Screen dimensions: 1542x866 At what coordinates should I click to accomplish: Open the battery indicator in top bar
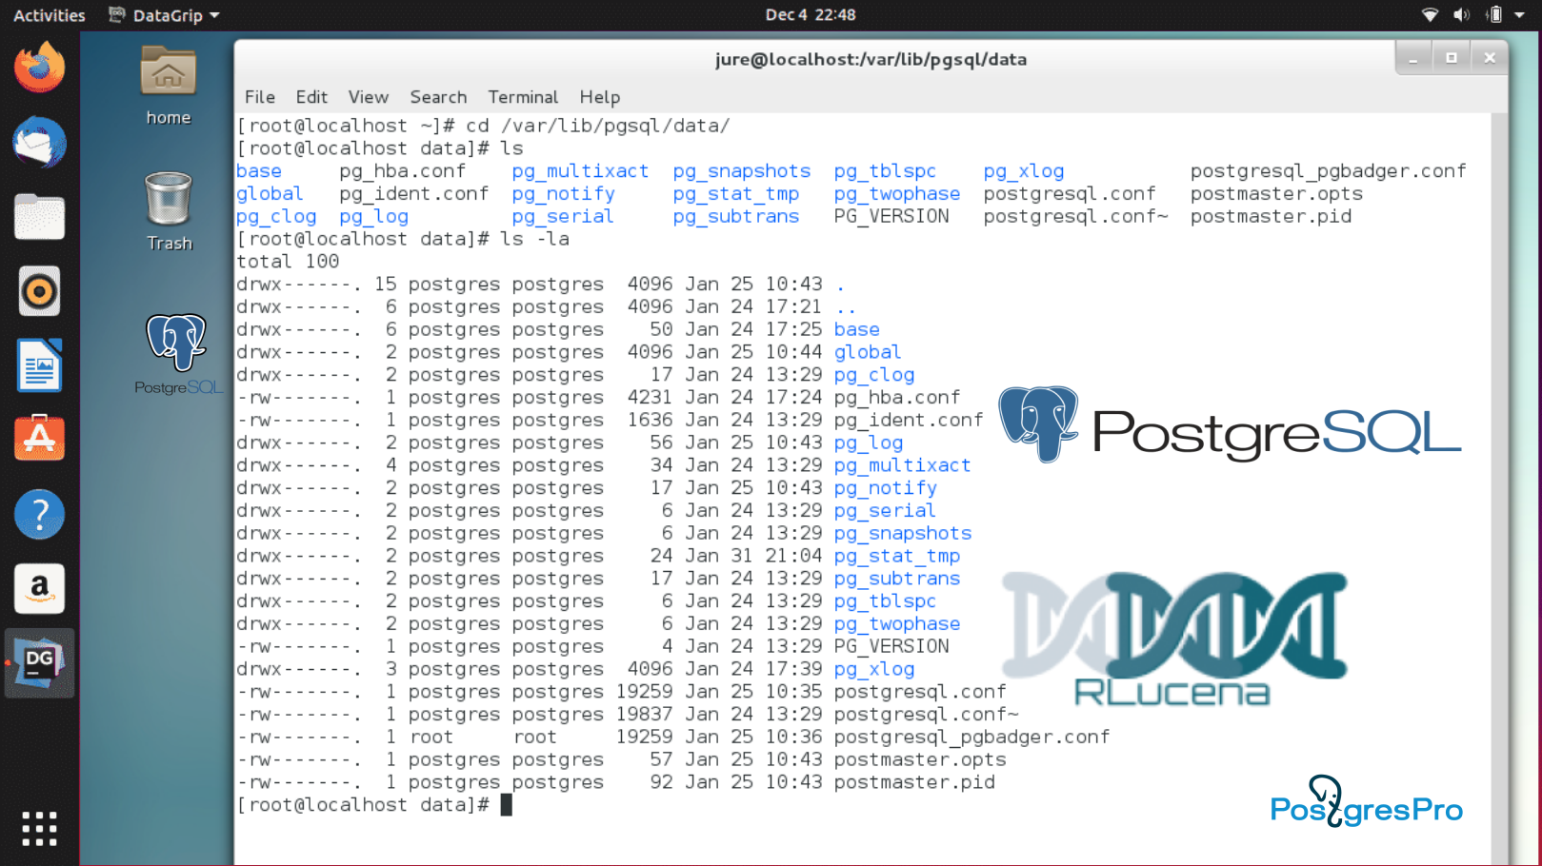click(x=1494, y=15)
